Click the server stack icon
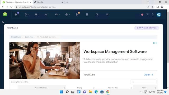The width and height of the screenshot is (169, 95). (87, 15)
